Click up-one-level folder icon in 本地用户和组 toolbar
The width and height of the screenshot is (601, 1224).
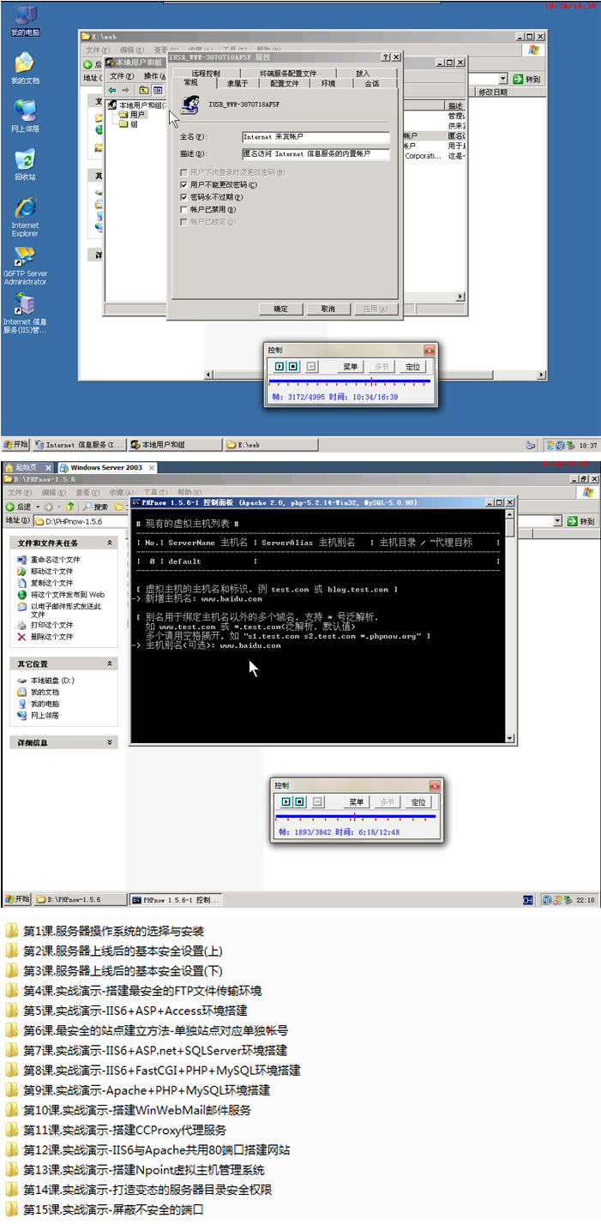[x=144, y=90]
